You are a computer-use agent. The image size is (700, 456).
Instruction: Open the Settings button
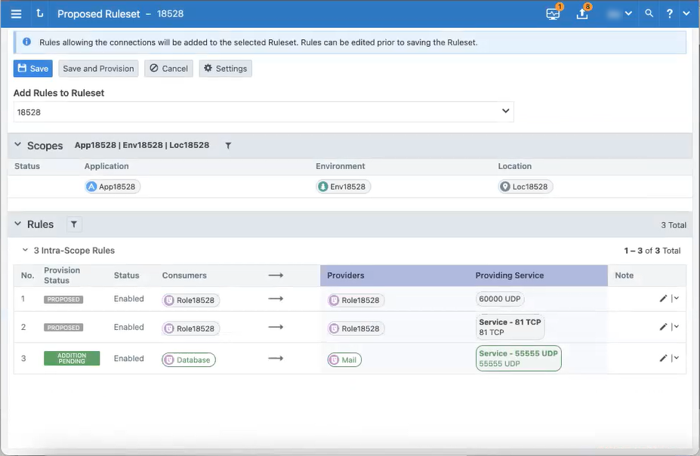[x=226, y=68]
